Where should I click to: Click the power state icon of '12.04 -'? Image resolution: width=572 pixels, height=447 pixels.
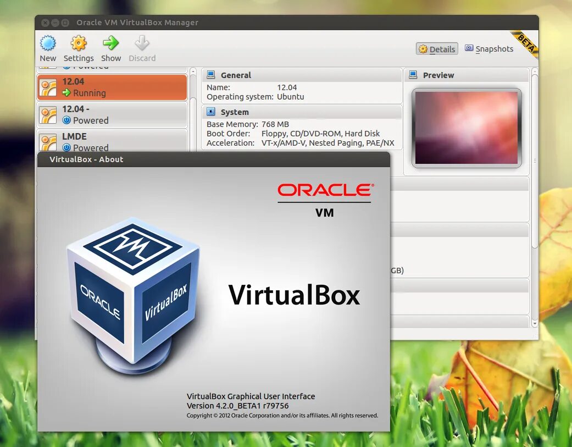(66, 120)
